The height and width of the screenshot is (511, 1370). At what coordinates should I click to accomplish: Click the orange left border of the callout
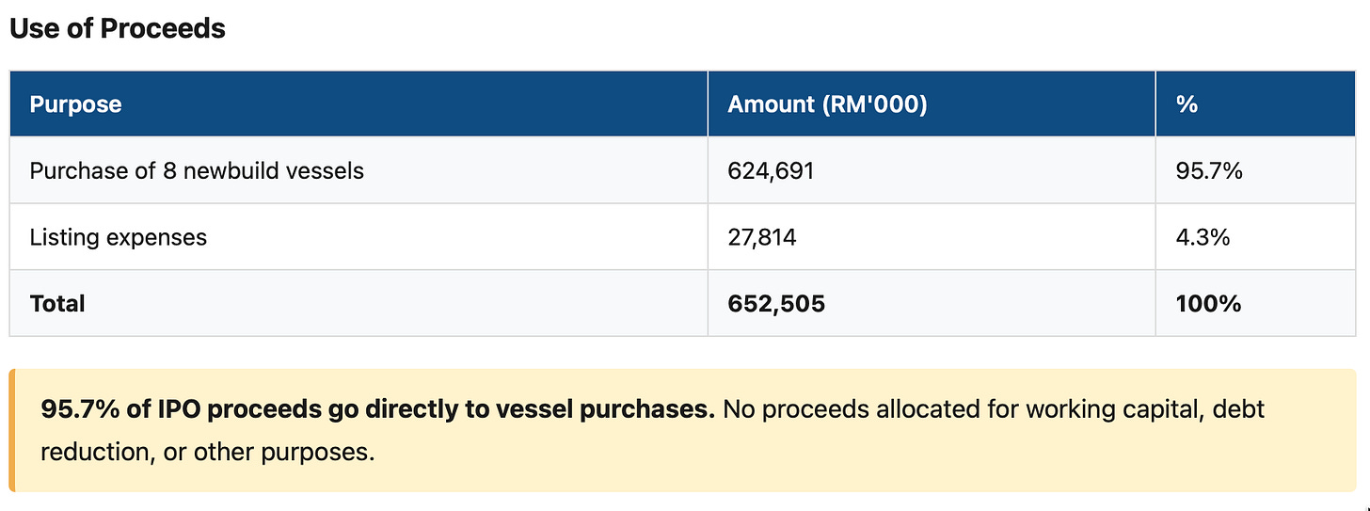(x=12, y=430)
